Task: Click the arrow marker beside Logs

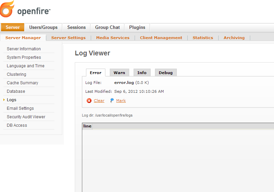Action: pyautogui.click(x=4, y=100)
